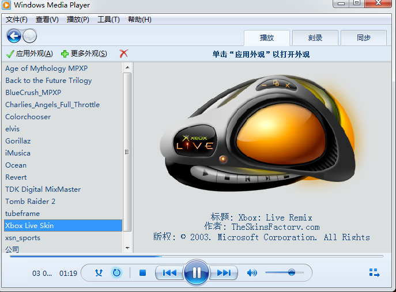This screenshot has height=292, width=396.
Task: Select the Ocean skin
Action: (63, 165)
